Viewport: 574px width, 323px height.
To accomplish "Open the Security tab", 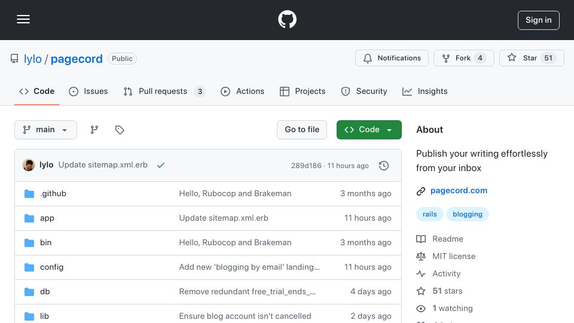I will click(x=364, y=91).
